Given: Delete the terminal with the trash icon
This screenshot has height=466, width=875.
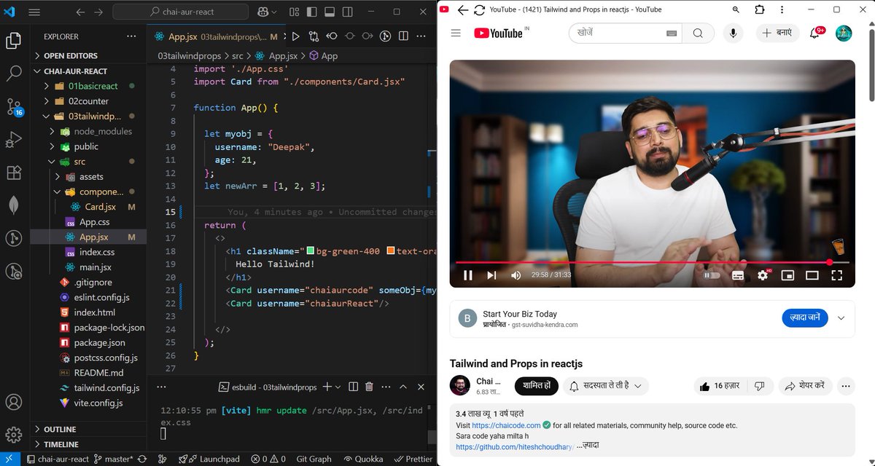Looking at the screenshot, I should 370,387.
